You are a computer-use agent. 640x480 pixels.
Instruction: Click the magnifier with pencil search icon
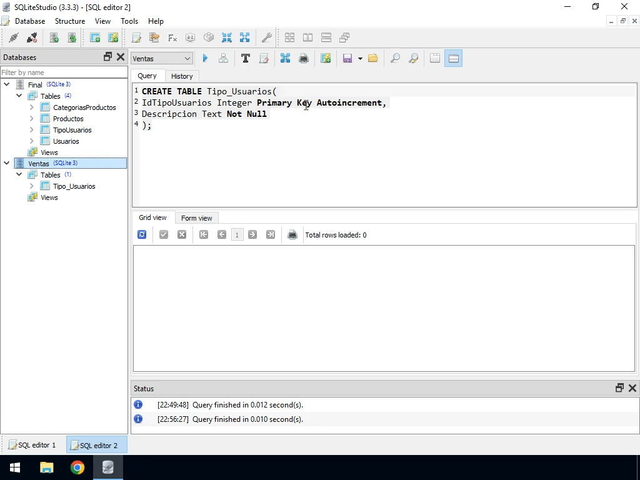pyautogui.click(x=413, y=58)
